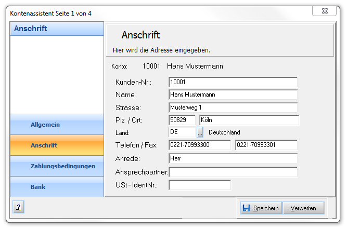This screenshot has width=347, height=229.
Task: Click the empty USt-IdentNr. field
Action: click(199, 185)
